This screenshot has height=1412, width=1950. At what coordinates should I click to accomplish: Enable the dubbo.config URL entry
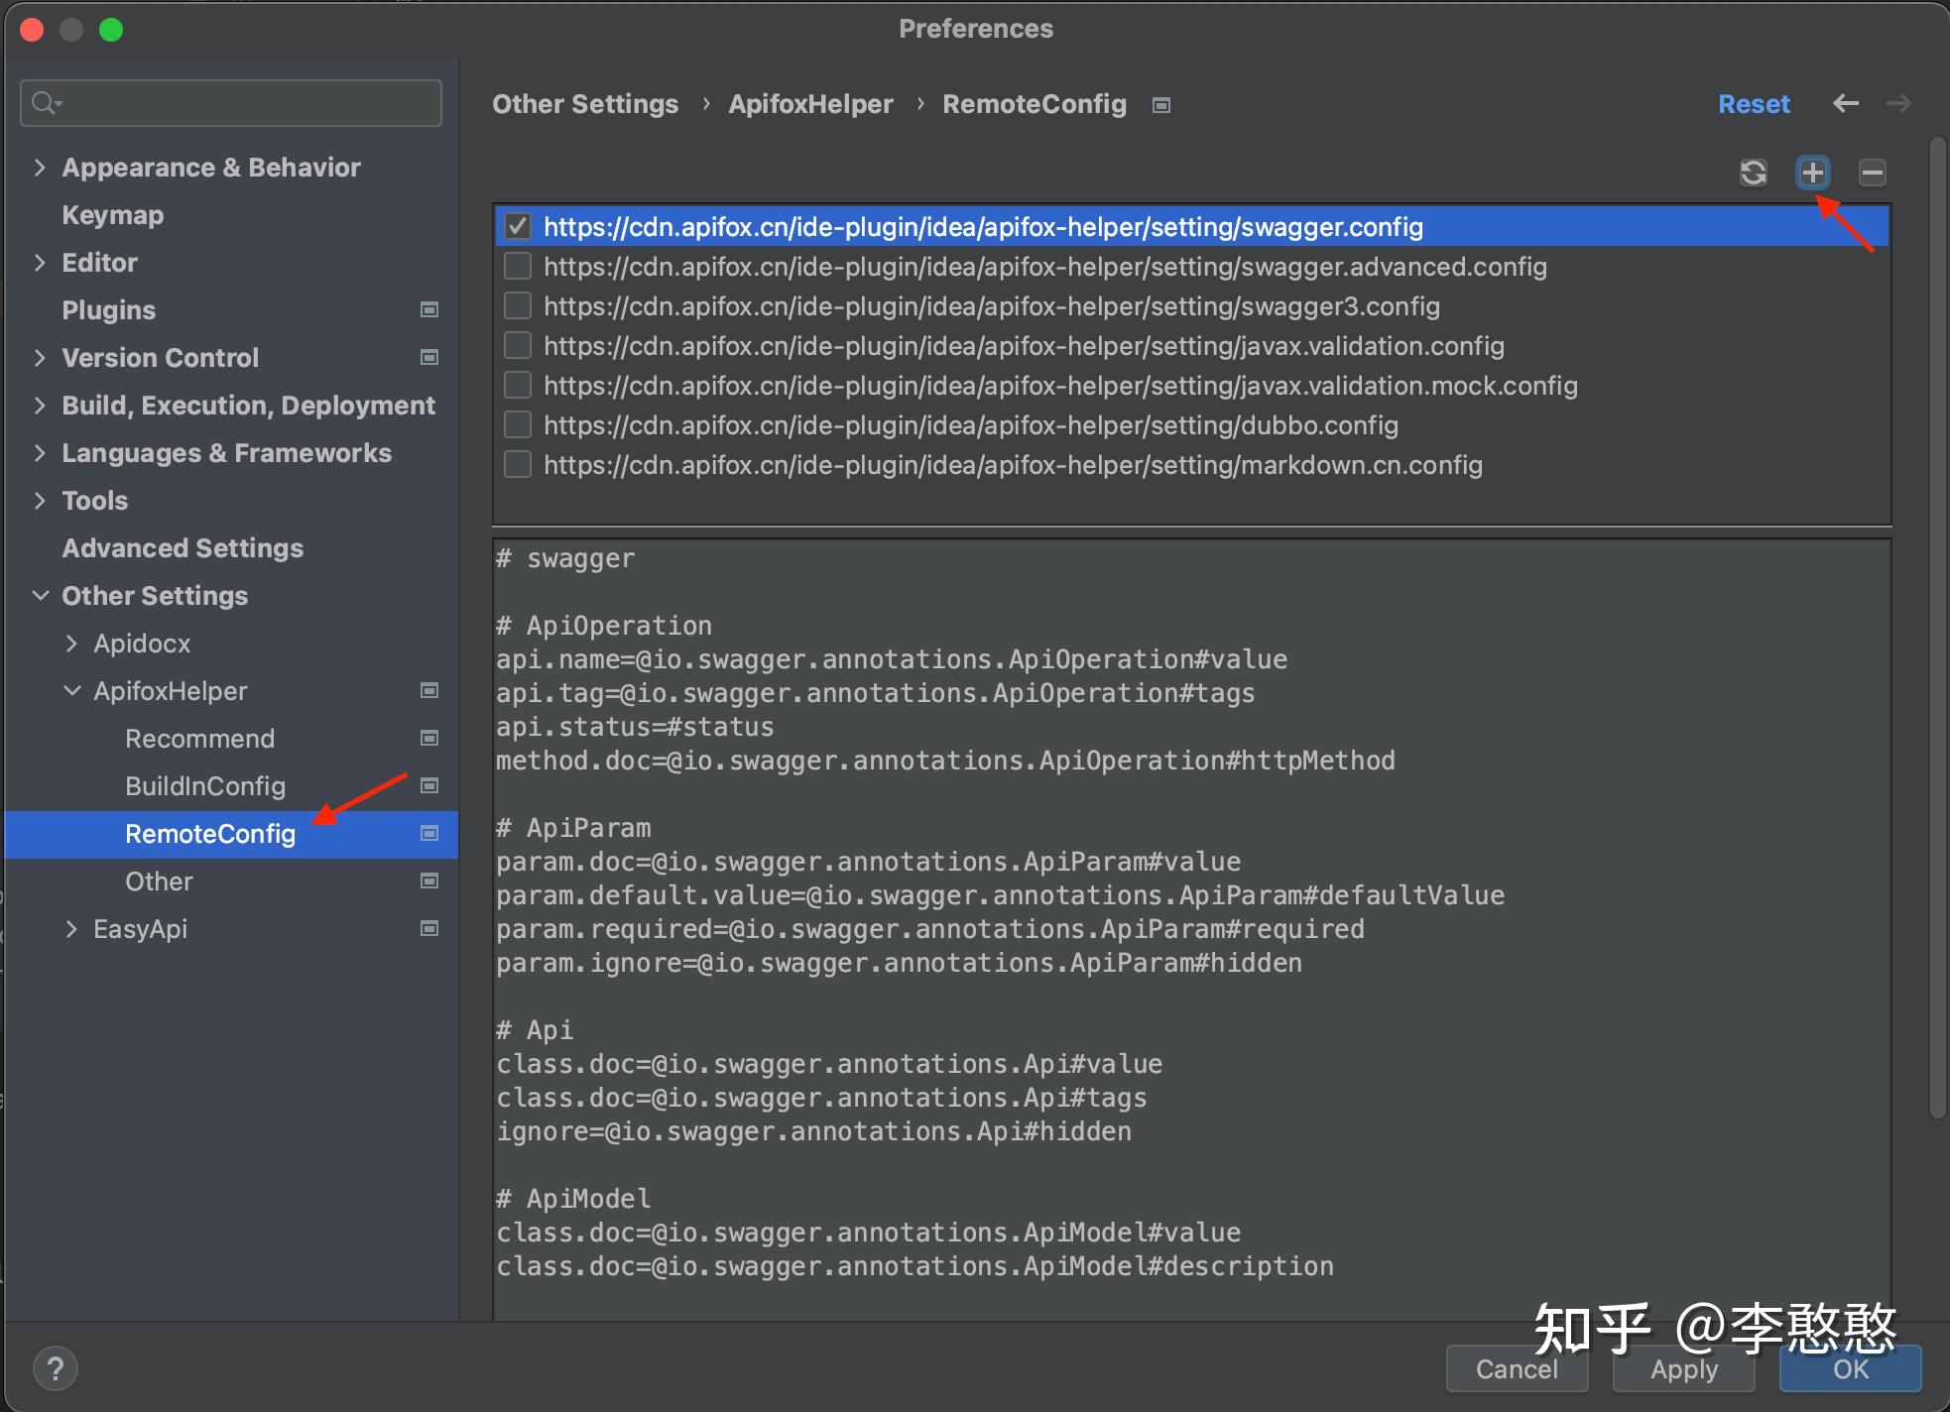(x=517, y=424)
